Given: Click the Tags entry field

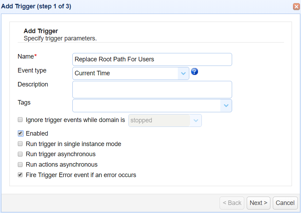Looking at the screenshot, I should click(x=146, y=106).
